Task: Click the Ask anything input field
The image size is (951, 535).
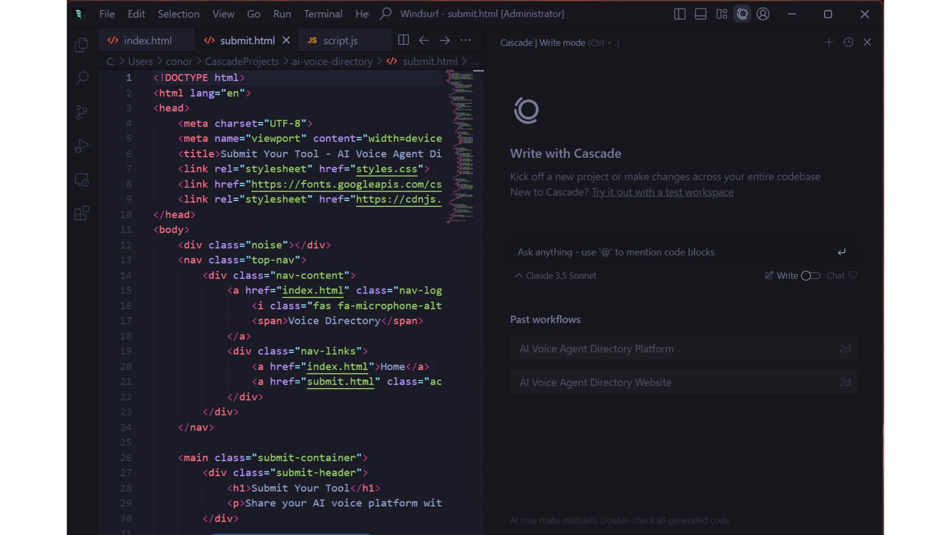Action: [x=675, y=252]
